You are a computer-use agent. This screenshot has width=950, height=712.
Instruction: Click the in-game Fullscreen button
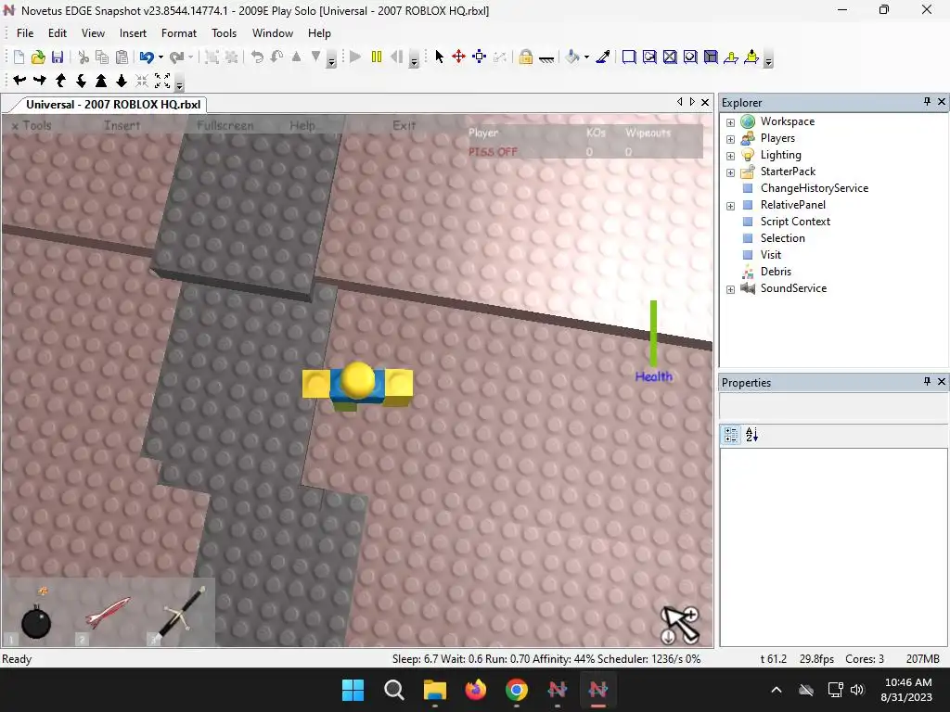(225, 125)
